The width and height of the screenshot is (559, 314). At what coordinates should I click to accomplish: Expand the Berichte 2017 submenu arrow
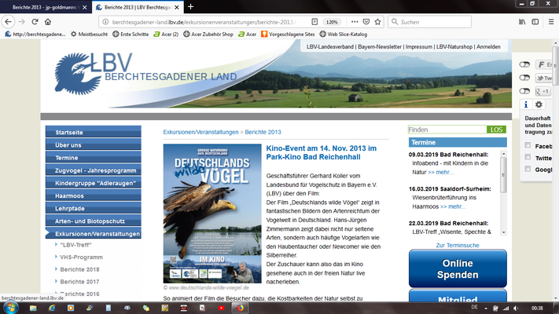click(56, 281)
